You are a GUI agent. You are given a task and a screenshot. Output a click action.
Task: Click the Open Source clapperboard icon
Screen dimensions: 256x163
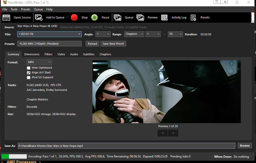click(6, 17)
